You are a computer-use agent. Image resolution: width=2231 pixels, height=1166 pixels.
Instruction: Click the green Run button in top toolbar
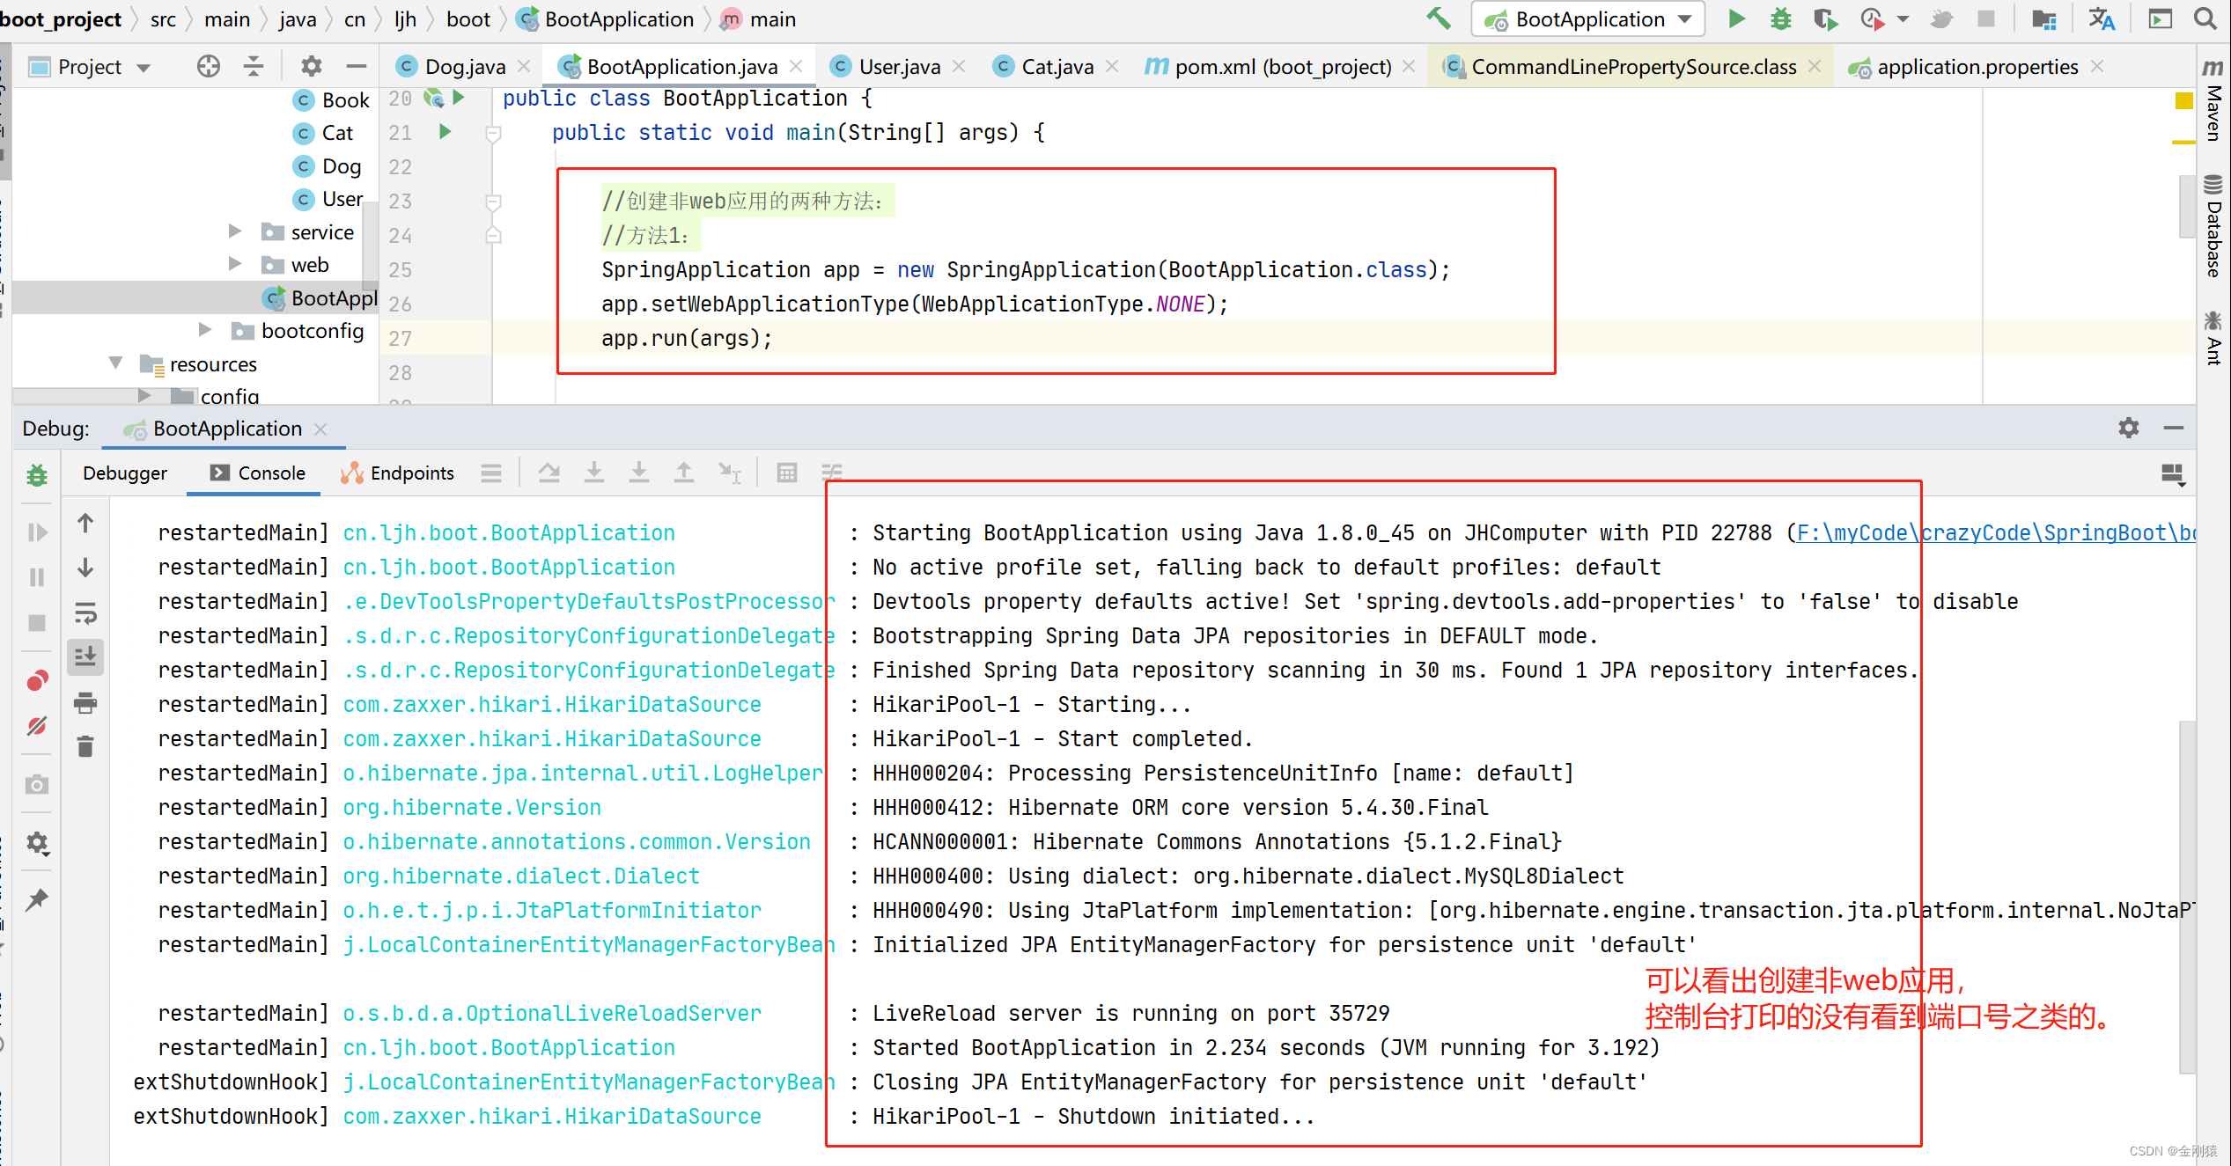[1735, 18]
